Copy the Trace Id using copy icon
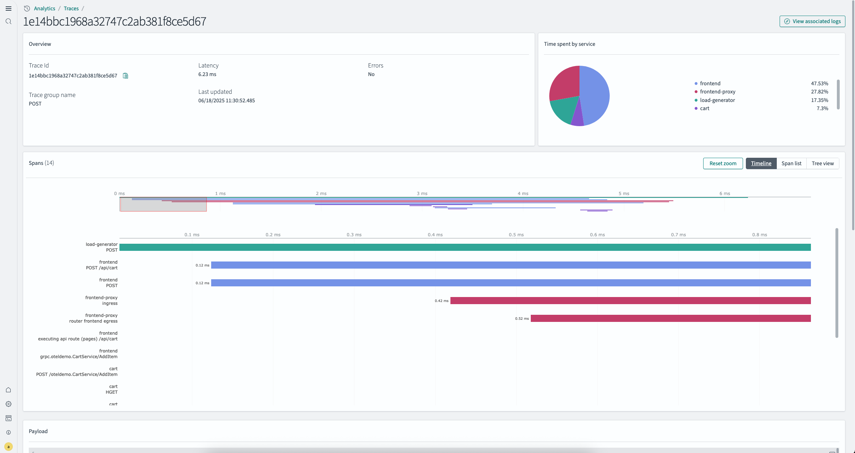This screenshot has width=855, height=453. tap(125, 75)
